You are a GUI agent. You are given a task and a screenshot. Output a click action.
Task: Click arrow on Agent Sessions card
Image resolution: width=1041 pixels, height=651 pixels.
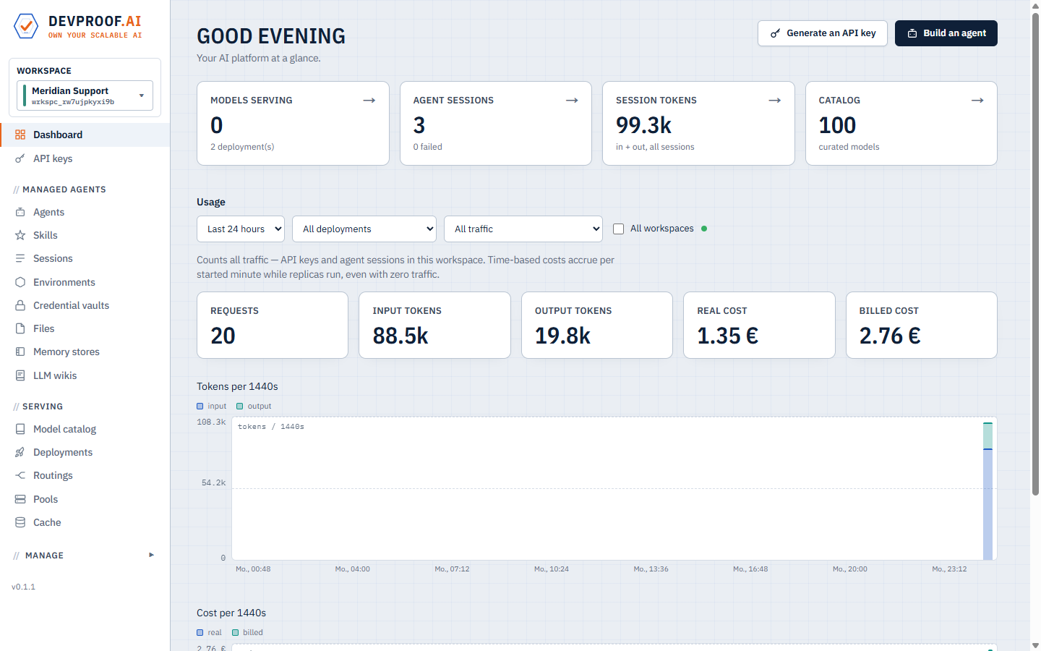pos(572,101)
